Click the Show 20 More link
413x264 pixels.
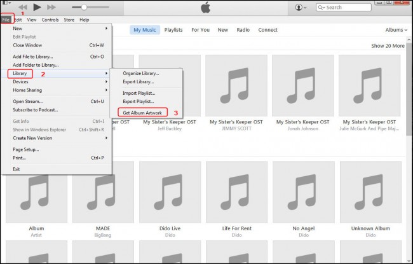tap(388, 46)
